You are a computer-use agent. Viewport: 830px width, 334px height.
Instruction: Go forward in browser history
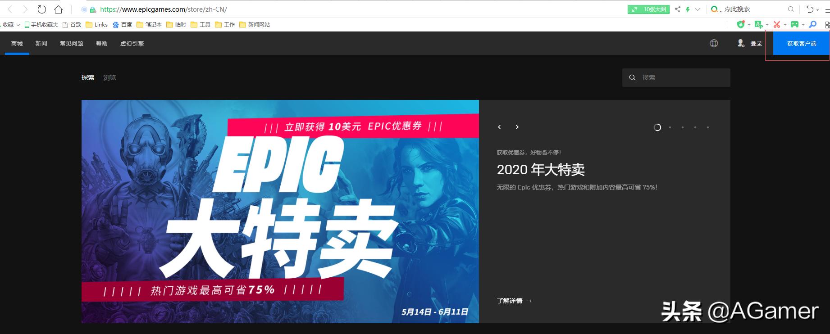click(25, 9)
